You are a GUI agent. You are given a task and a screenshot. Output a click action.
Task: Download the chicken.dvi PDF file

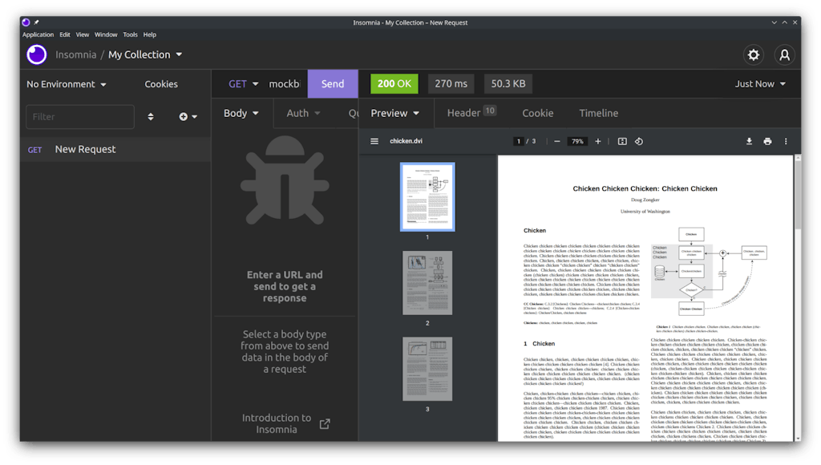pyautogui.click(x=749, y=141)
